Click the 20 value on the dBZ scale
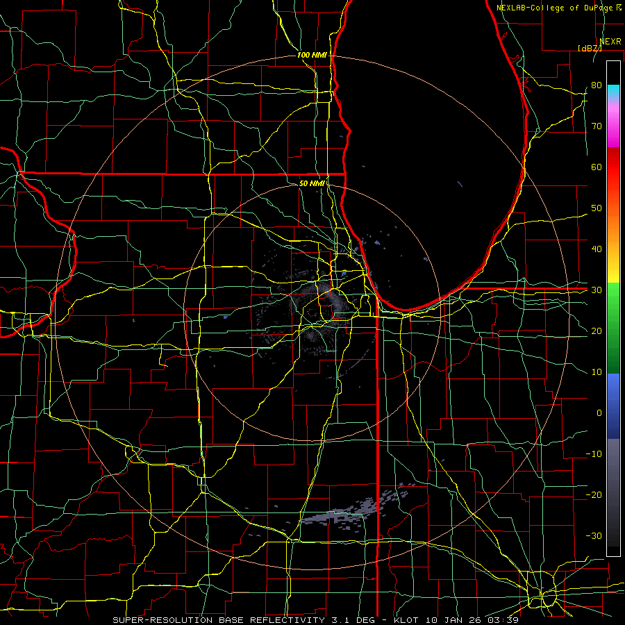 (597, 331)
